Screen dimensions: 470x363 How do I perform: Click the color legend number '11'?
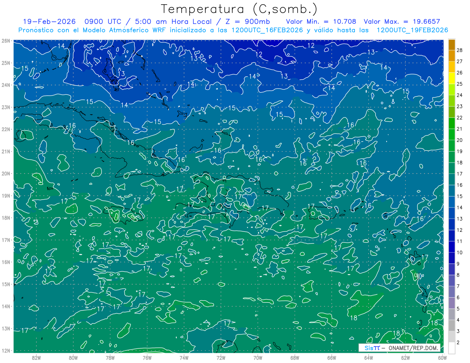tap(459, 241)
